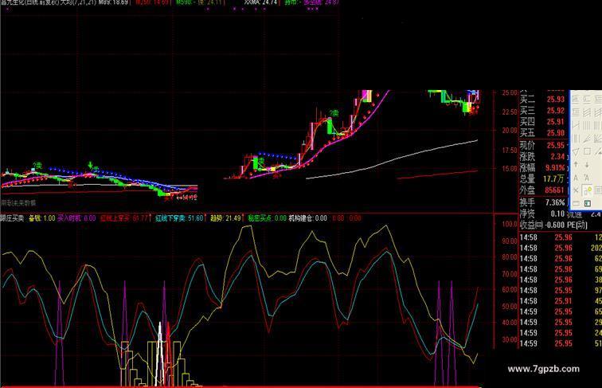The height and width of the screenshot is (388, 602).
Task: Click the 机构建仓 0.00 indicator label
Action: pyautogui.click(x=308, y=218)
